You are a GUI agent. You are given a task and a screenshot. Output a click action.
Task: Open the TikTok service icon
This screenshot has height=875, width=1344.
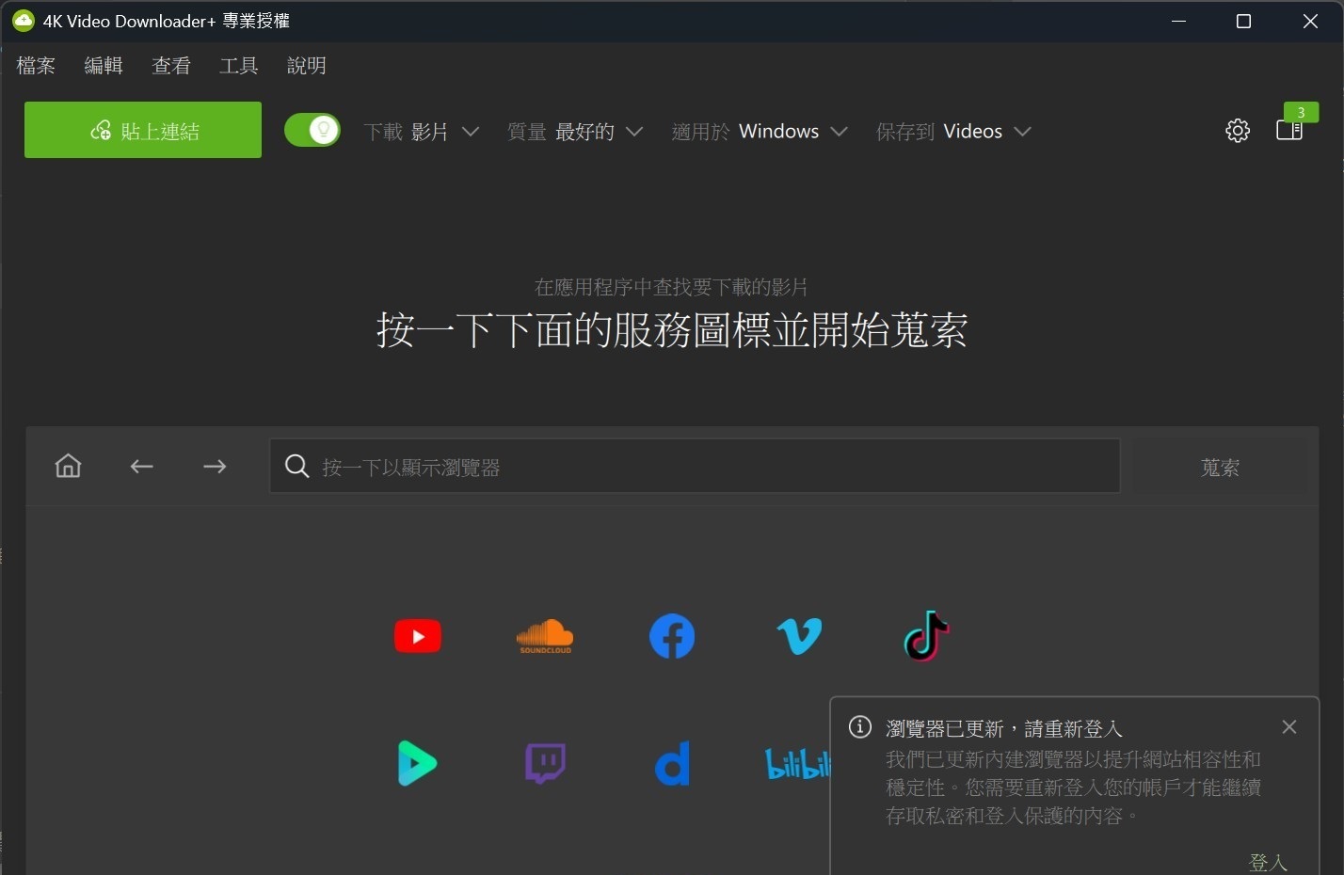(x=926, y=636)
